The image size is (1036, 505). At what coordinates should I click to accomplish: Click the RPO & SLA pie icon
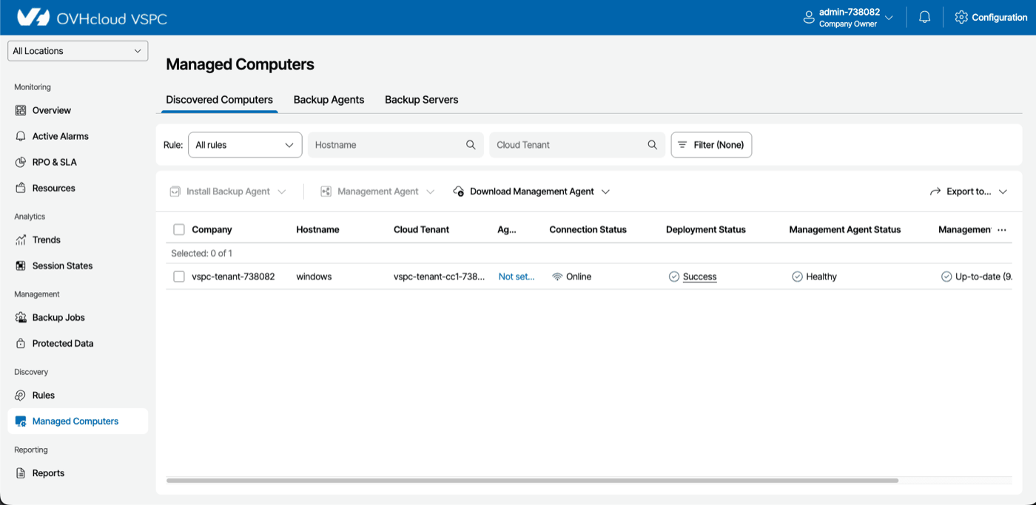[x=21, y=162]
